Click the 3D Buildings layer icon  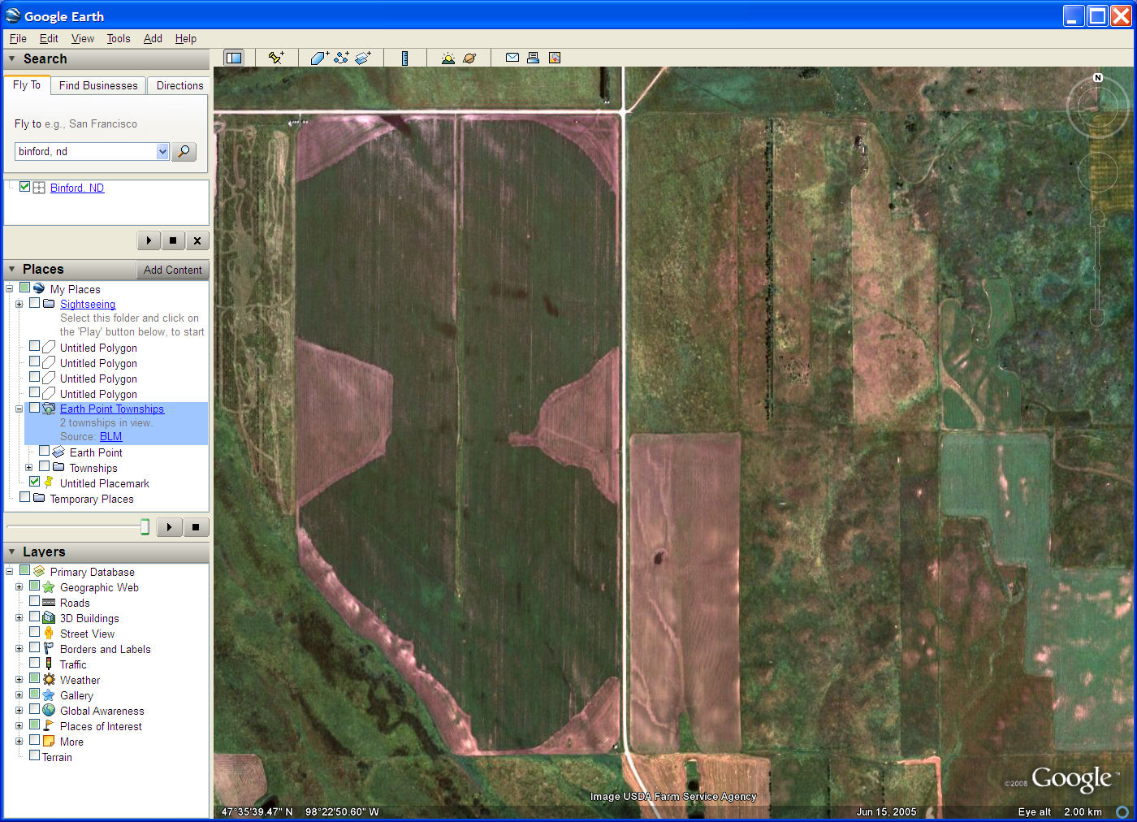49,618
